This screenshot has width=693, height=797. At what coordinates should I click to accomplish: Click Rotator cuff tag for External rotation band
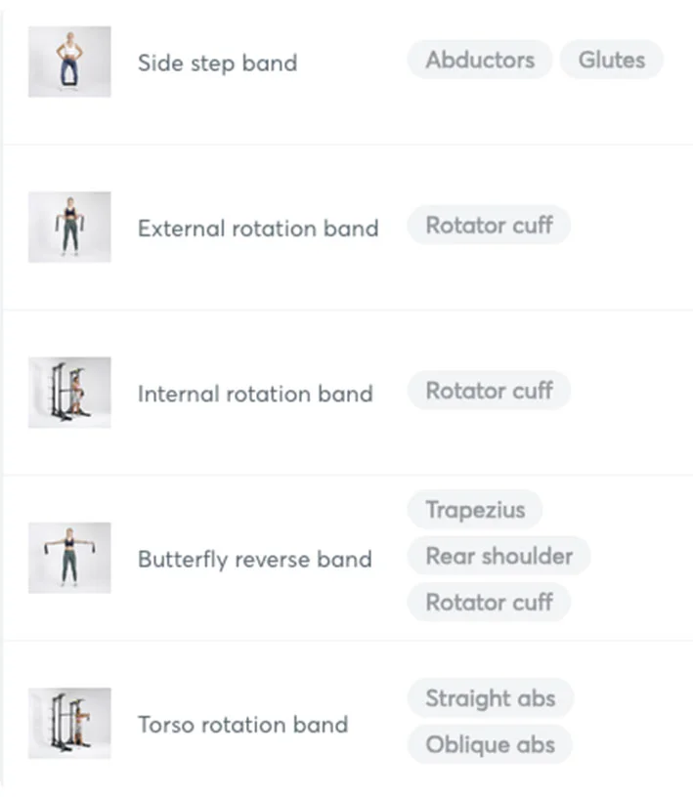click(489, 225)
